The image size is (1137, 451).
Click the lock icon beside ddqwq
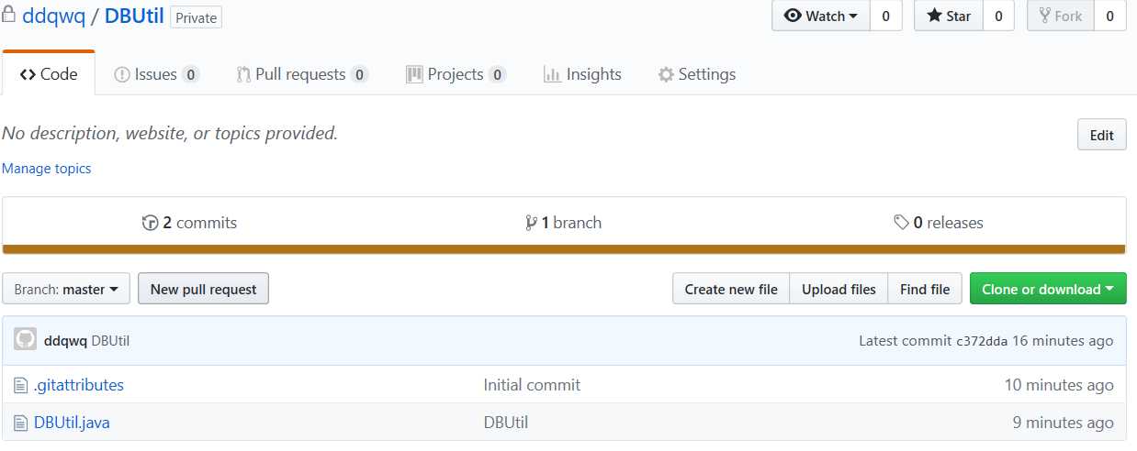pos(8,14)
